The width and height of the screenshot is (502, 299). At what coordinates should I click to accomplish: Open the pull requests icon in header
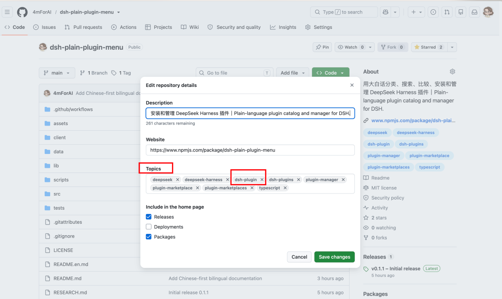(x=447, y=12)
